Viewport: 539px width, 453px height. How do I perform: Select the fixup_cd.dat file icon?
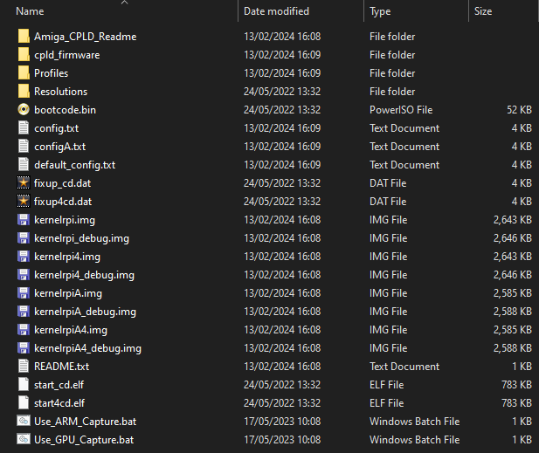[x=24, y=183]
